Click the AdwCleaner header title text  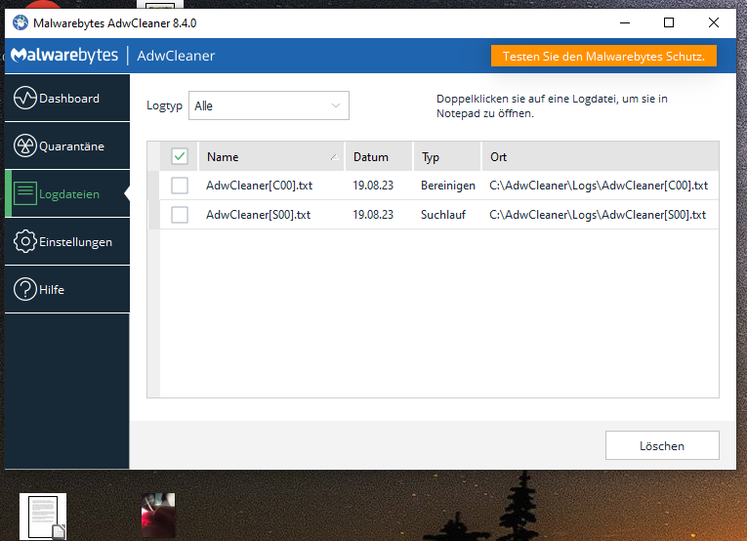click(x=176, y=56)
